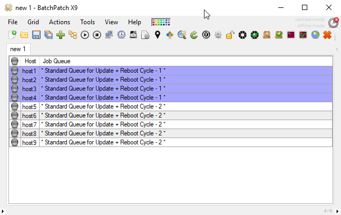This screenshot has width=341, height=215.
Task: Click the magnifier with bandage search icon
Action: 182,35
